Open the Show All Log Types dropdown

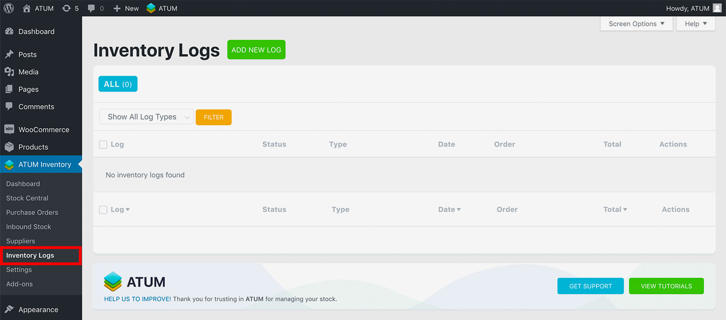[146, 117]
